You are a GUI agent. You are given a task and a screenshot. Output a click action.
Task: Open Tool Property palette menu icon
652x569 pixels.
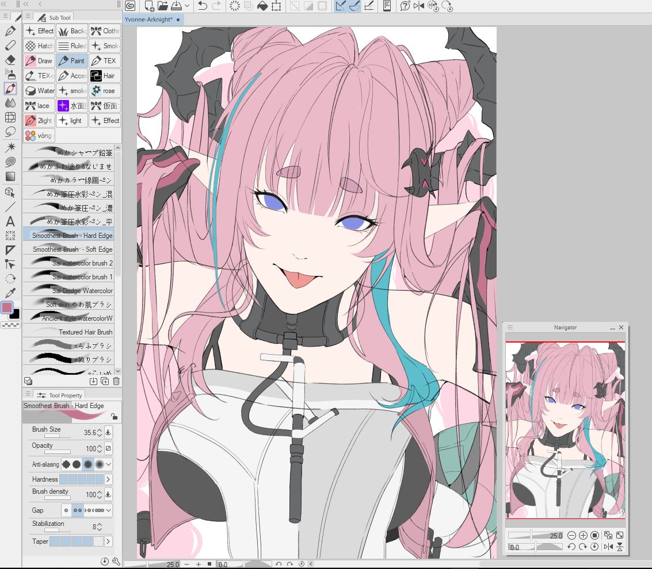[28, 394]
